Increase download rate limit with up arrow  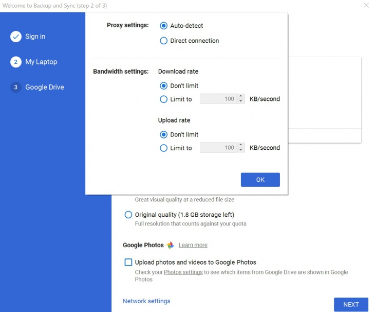[240, 96]
